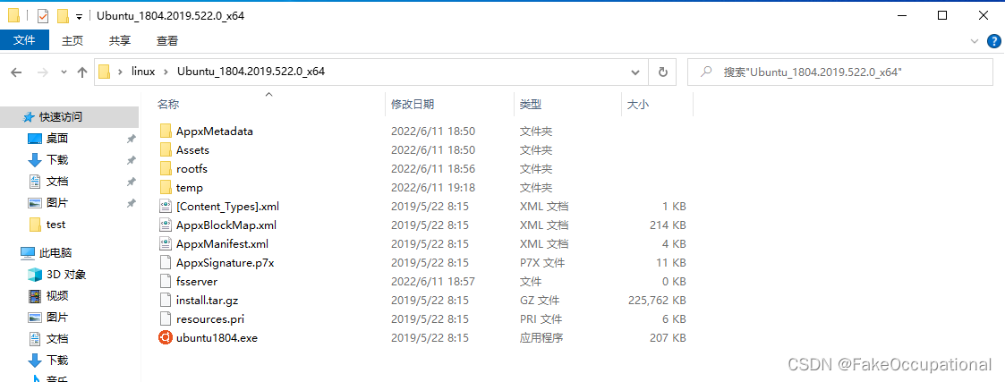The height and width of the screenshot is (382, 1005).
Task: Click the 2022/6/11 18:57 date of fsserver
Action: click(432, 282)
